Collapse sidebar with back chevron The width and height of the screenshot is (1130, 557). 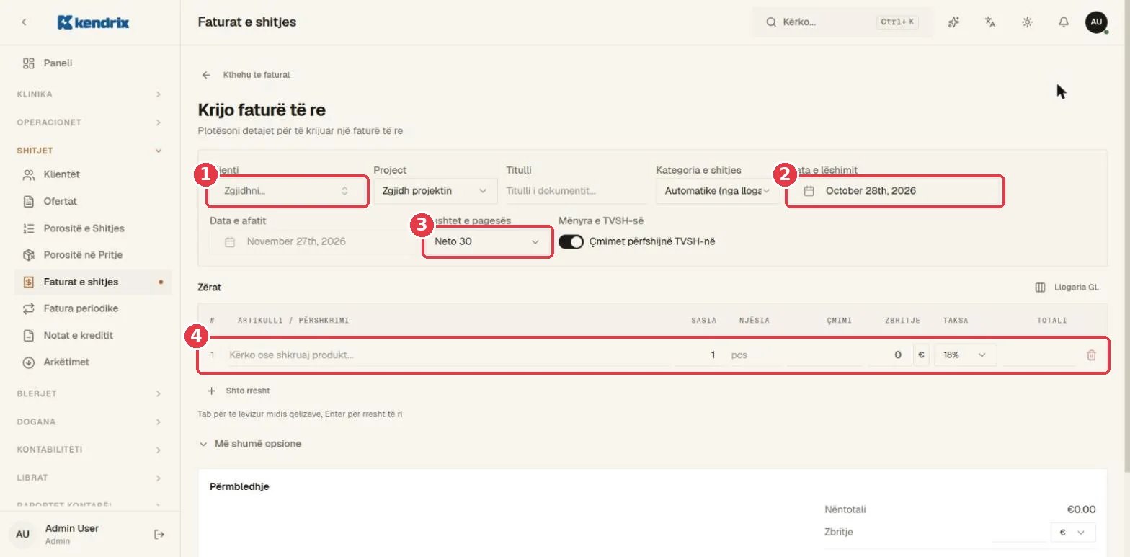(25, 22)
